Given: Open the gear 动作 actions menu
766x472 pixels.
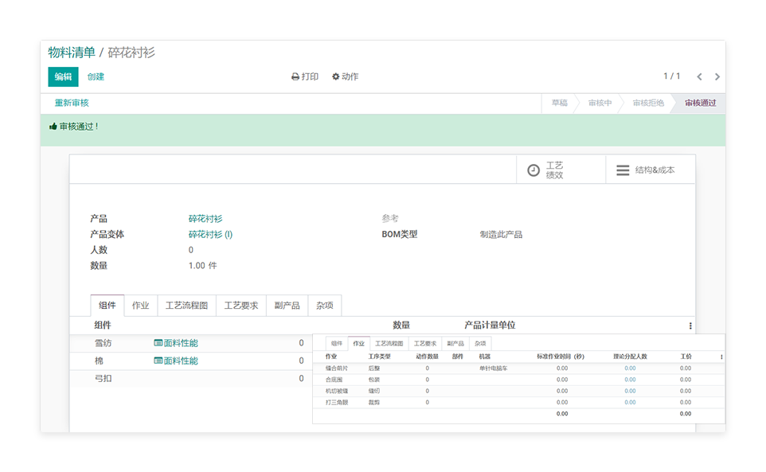Looking at the screenshot, I should click(x=336, y=77).
